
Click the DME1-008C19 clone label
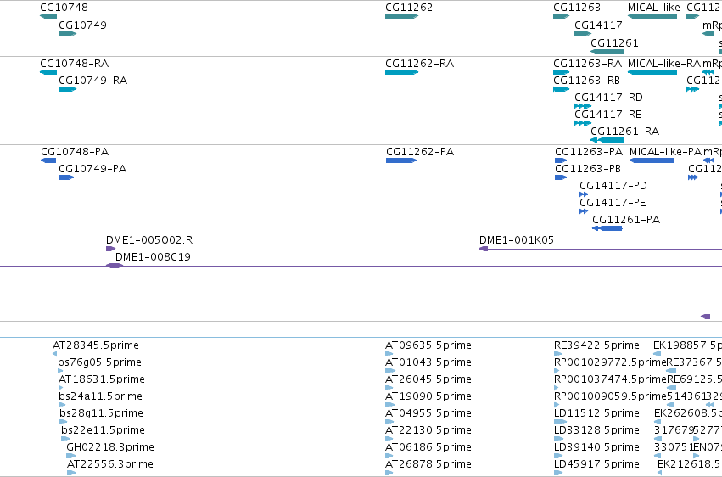153,257
